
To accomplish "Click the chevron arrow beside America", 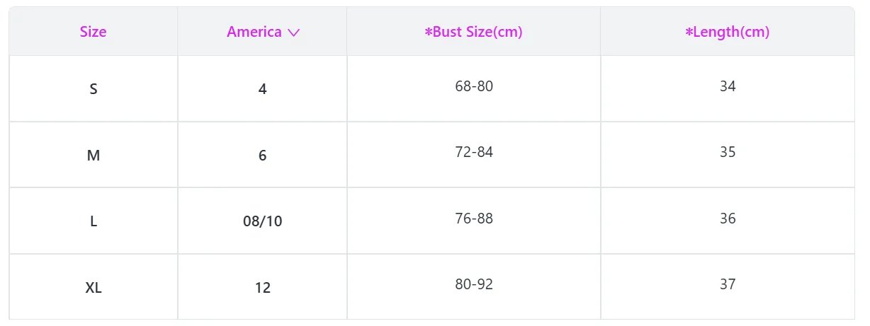I will pos(294,33).
